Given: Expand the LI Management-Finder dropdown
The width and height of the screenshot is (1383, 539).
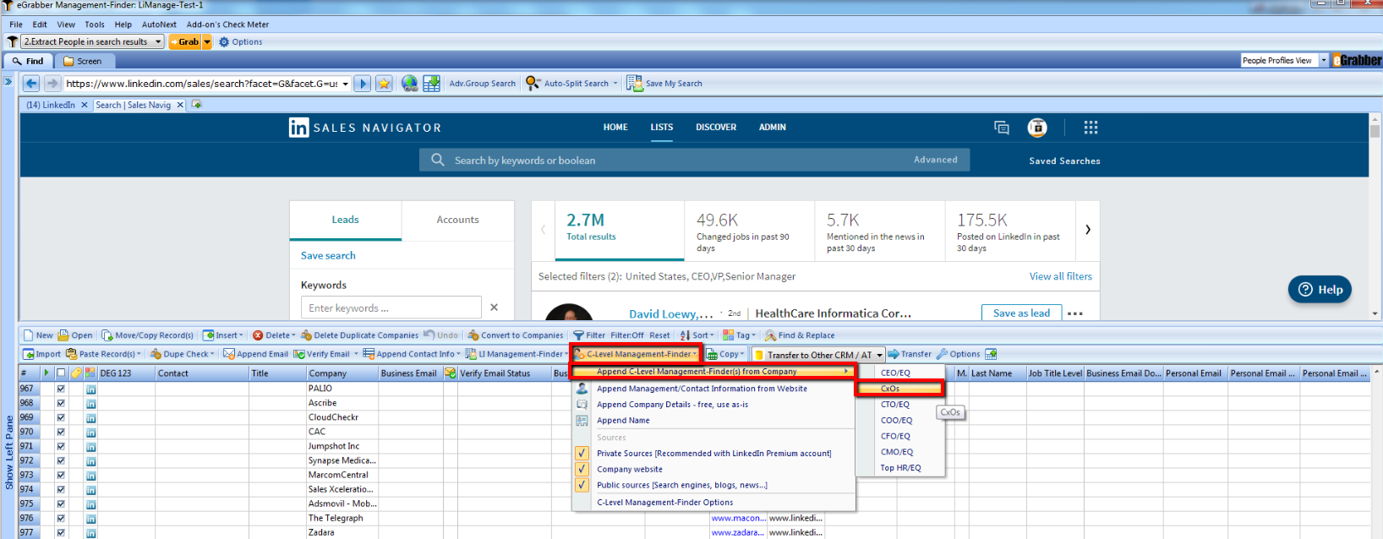Looking at the screenshot, I should coord(566,354).
